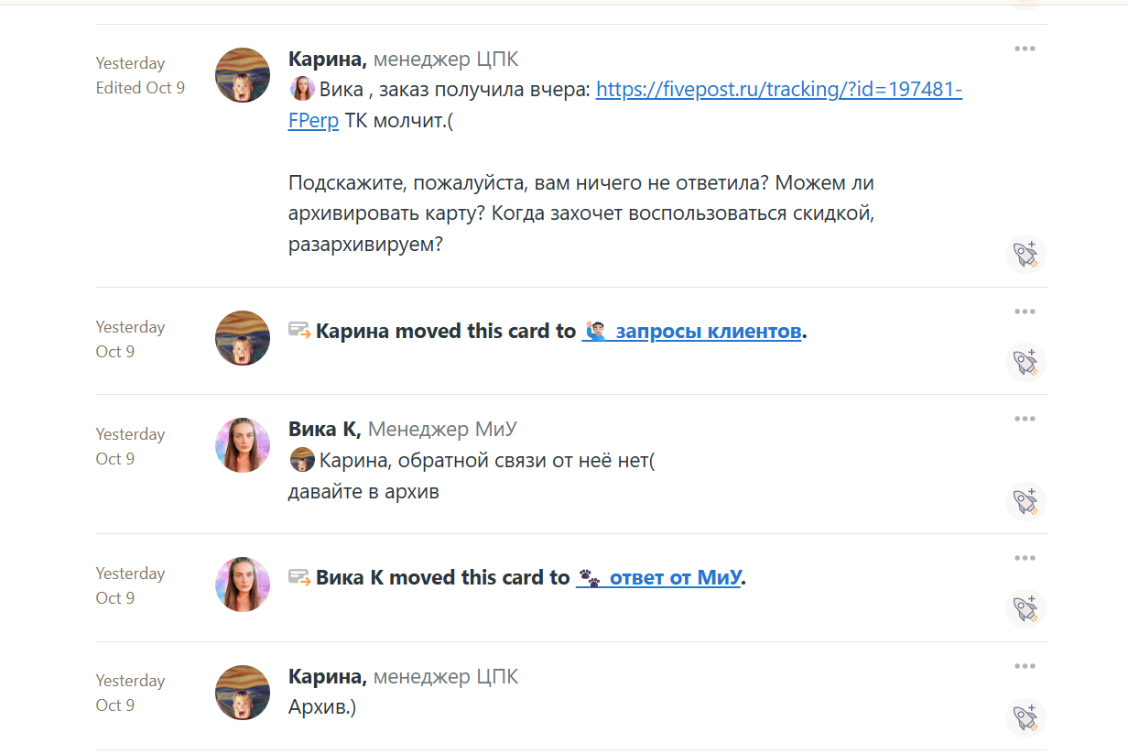Click Вика К's avatar on the move event
This screenshot has height=754, width=1128.
243,585
